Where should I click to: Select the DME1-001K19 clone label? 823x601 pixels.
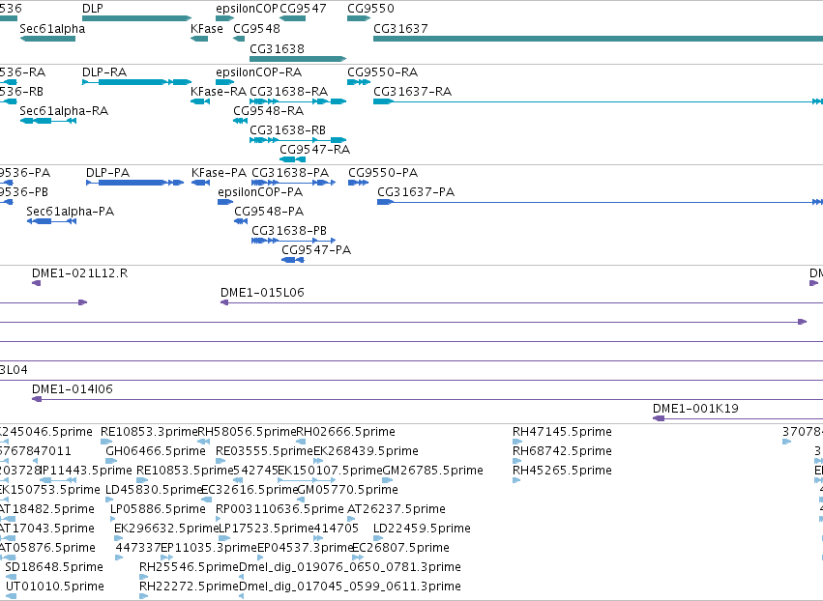coord(695,409)
